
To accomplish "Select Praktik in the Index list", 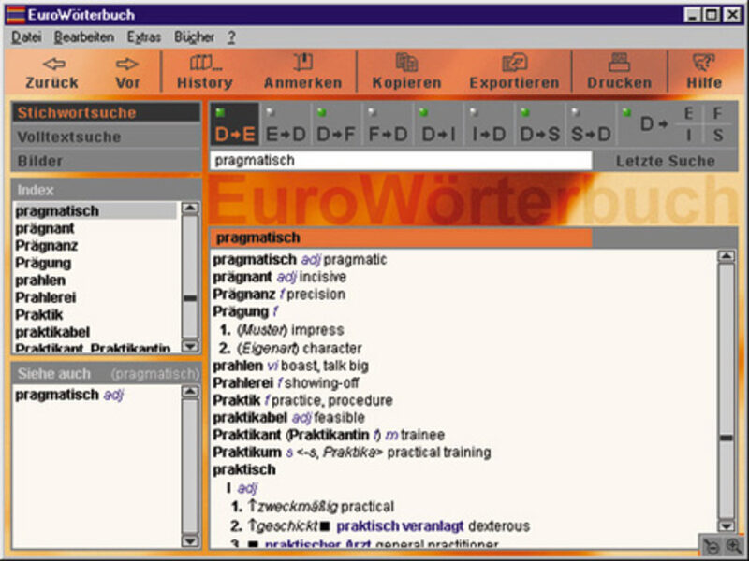I will 38,314.
